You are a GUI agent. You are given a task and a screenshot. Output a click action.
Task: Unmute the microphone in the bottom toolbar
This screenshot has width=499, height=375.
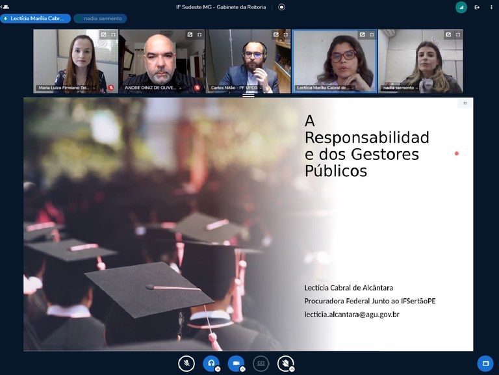(186, 363)
